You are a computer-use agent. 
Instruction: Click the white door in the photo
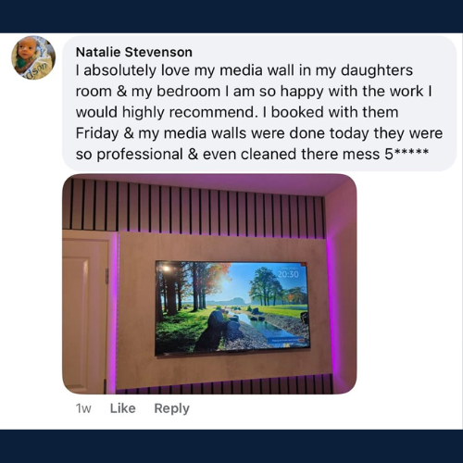click(85, 312)
